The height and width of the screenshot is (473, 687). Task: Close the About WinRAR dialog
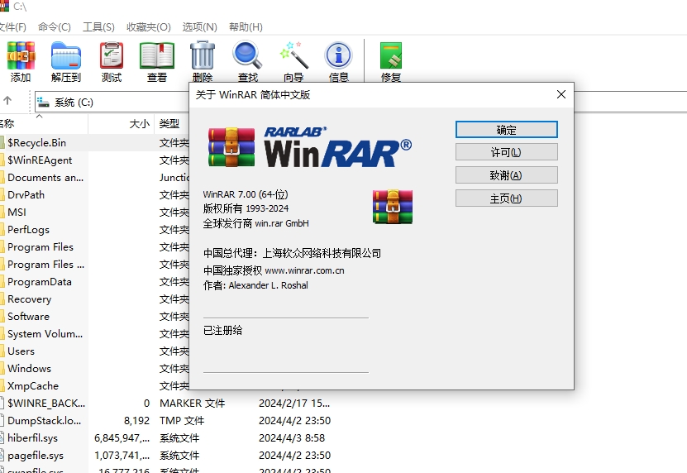coord(561,94)
